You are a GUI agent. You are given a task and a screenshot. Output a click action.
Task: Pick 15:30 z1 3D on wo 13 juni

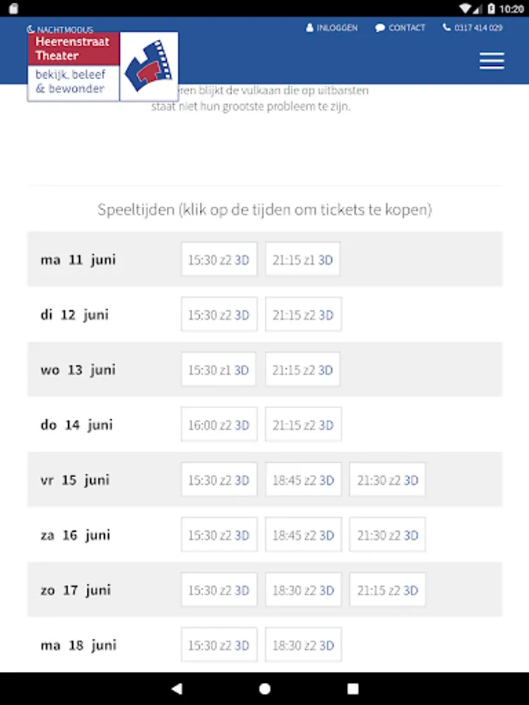[x=219, y=370]
